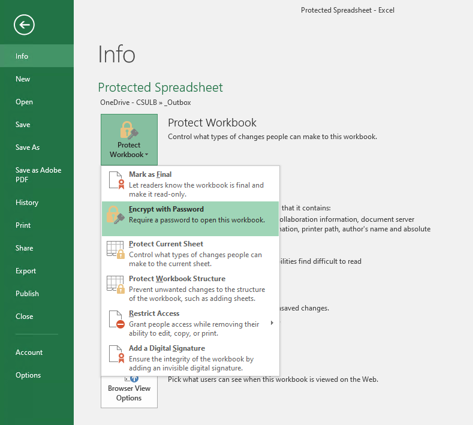The image size is (473, 425).
Task: Expand the Restrict Access submenu arrow
Action: (272, 322)
